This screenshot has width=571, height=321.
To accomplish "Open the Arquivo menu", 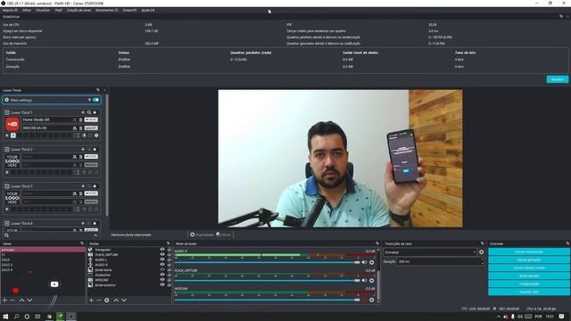I will (x=10, y=11).
